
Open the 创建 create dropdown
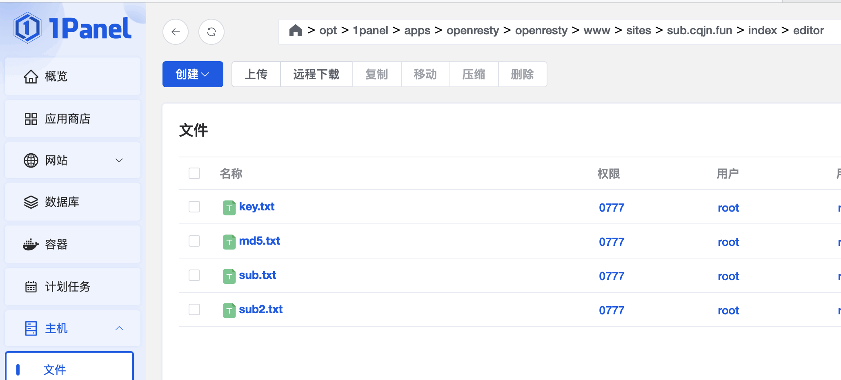(x=193, y=74)
